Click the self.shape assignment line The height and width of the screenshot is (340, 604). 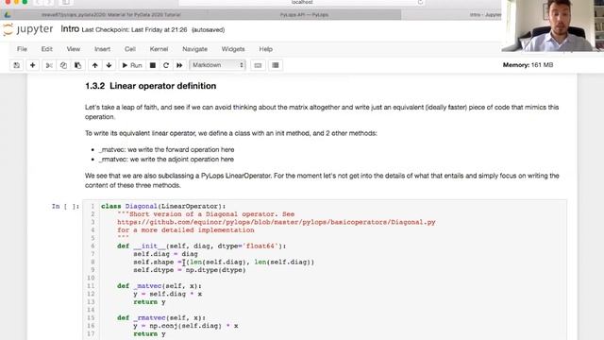(224, 263)
